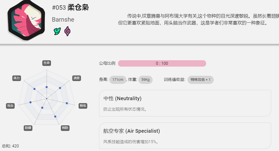Click the Barnshe hexagonal portrait image

(26, 20)
